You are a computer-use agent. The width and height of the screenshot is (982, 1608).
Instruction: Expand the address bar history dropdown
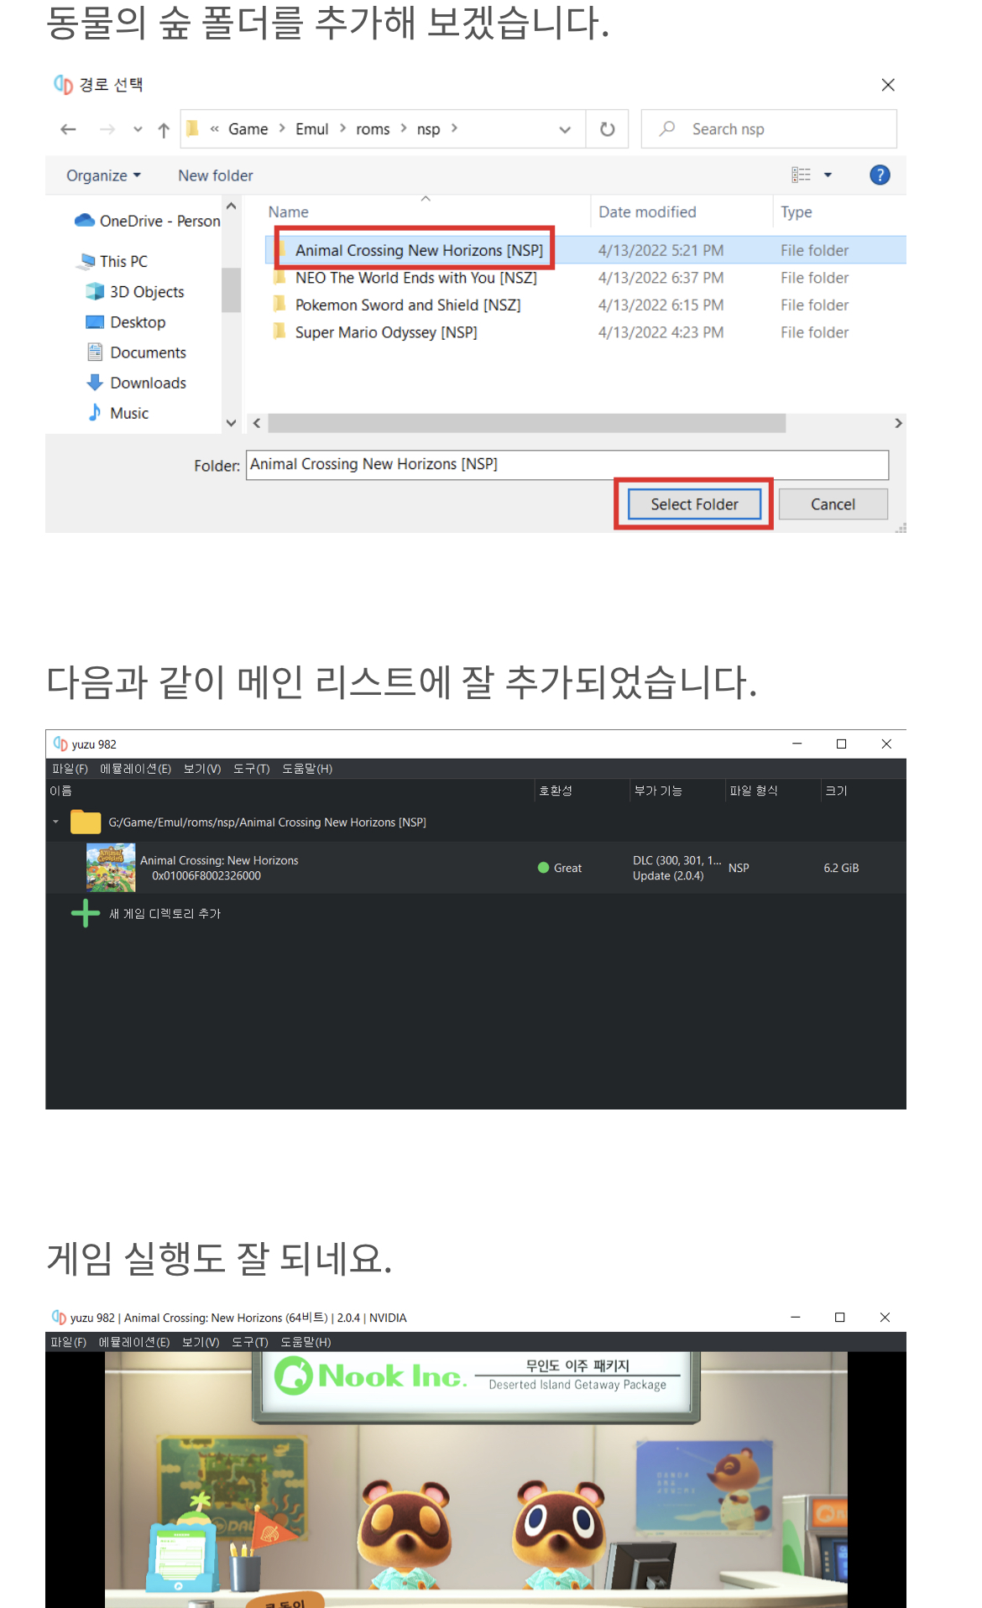(565, 129)
